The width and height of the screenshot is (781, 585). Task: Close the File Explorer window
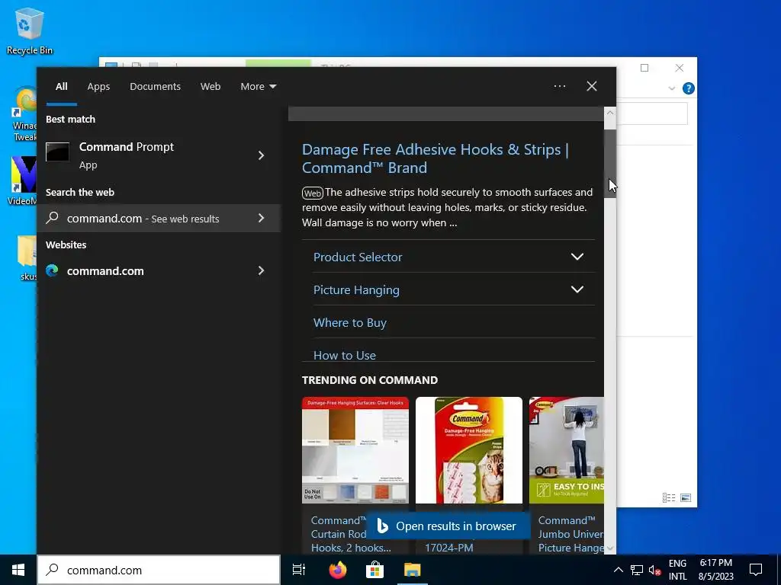click(x=680, y=68)
